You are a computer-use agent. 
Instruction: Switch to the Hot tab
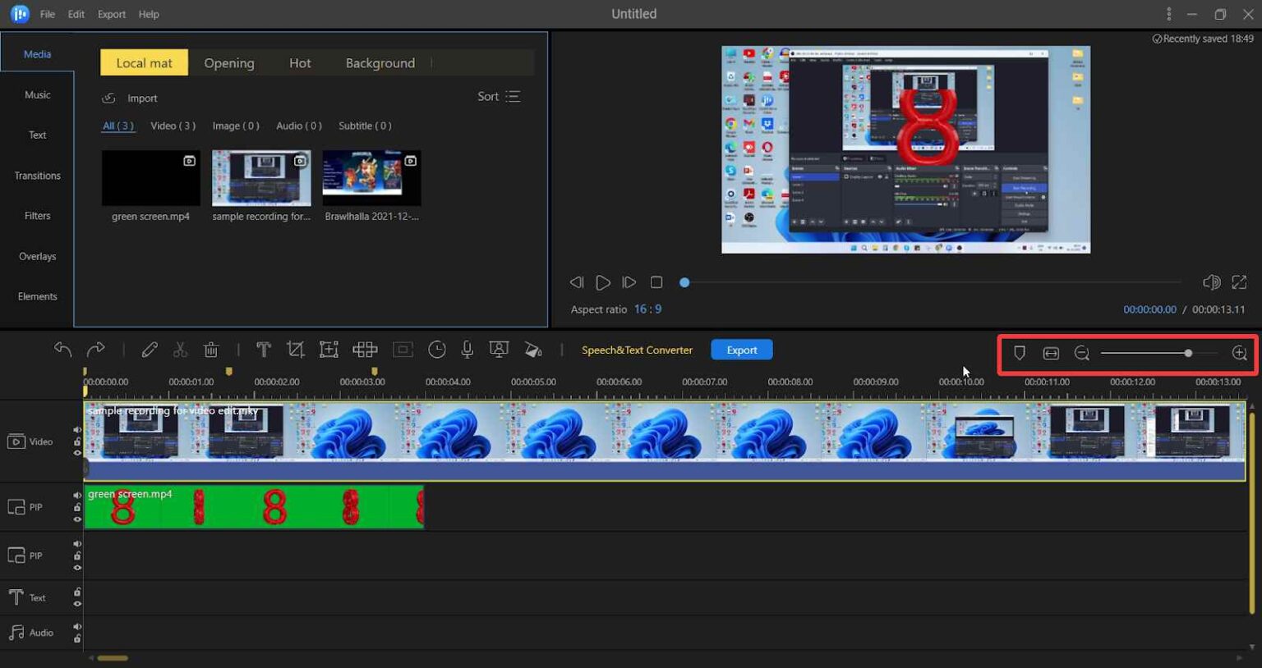[x=300, y=63]
